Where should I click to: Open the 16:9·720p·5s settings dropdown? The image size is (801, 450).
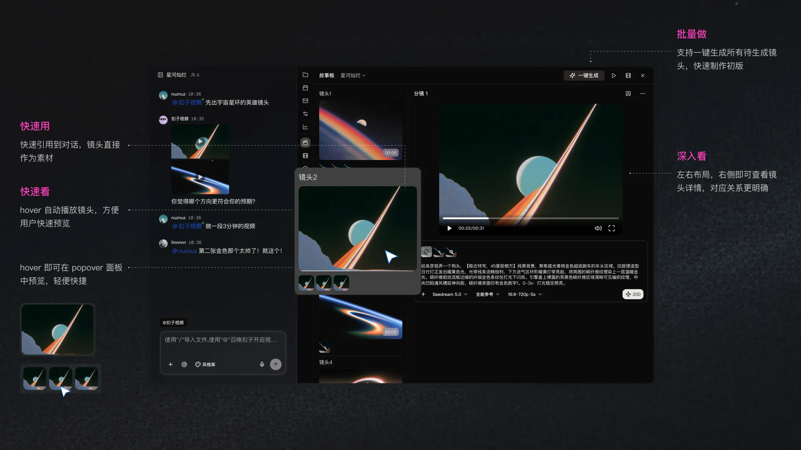pos(525,294)
